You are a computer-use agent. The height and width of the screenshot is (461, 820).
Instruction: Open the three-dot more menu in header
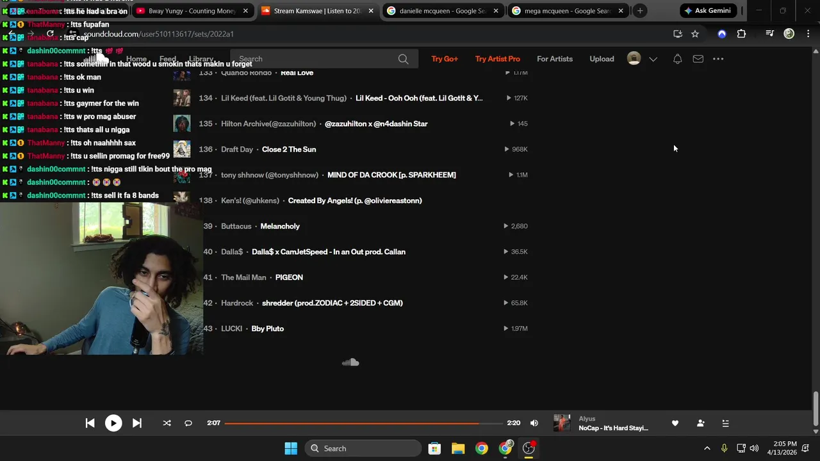(718, 59)
